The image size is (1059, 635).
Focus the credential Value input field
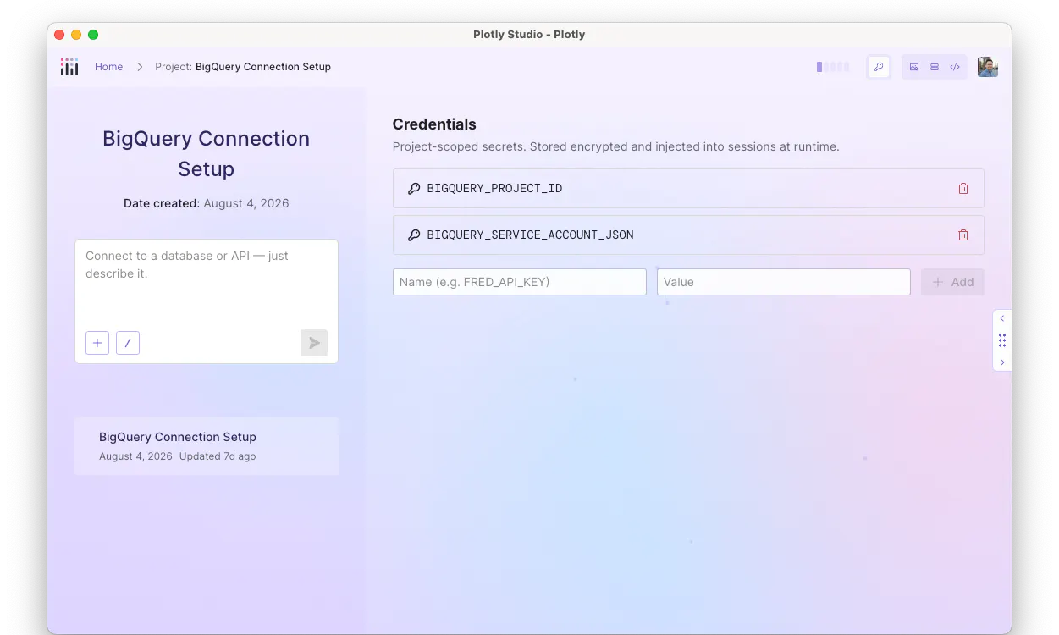[x=784, y=282]
